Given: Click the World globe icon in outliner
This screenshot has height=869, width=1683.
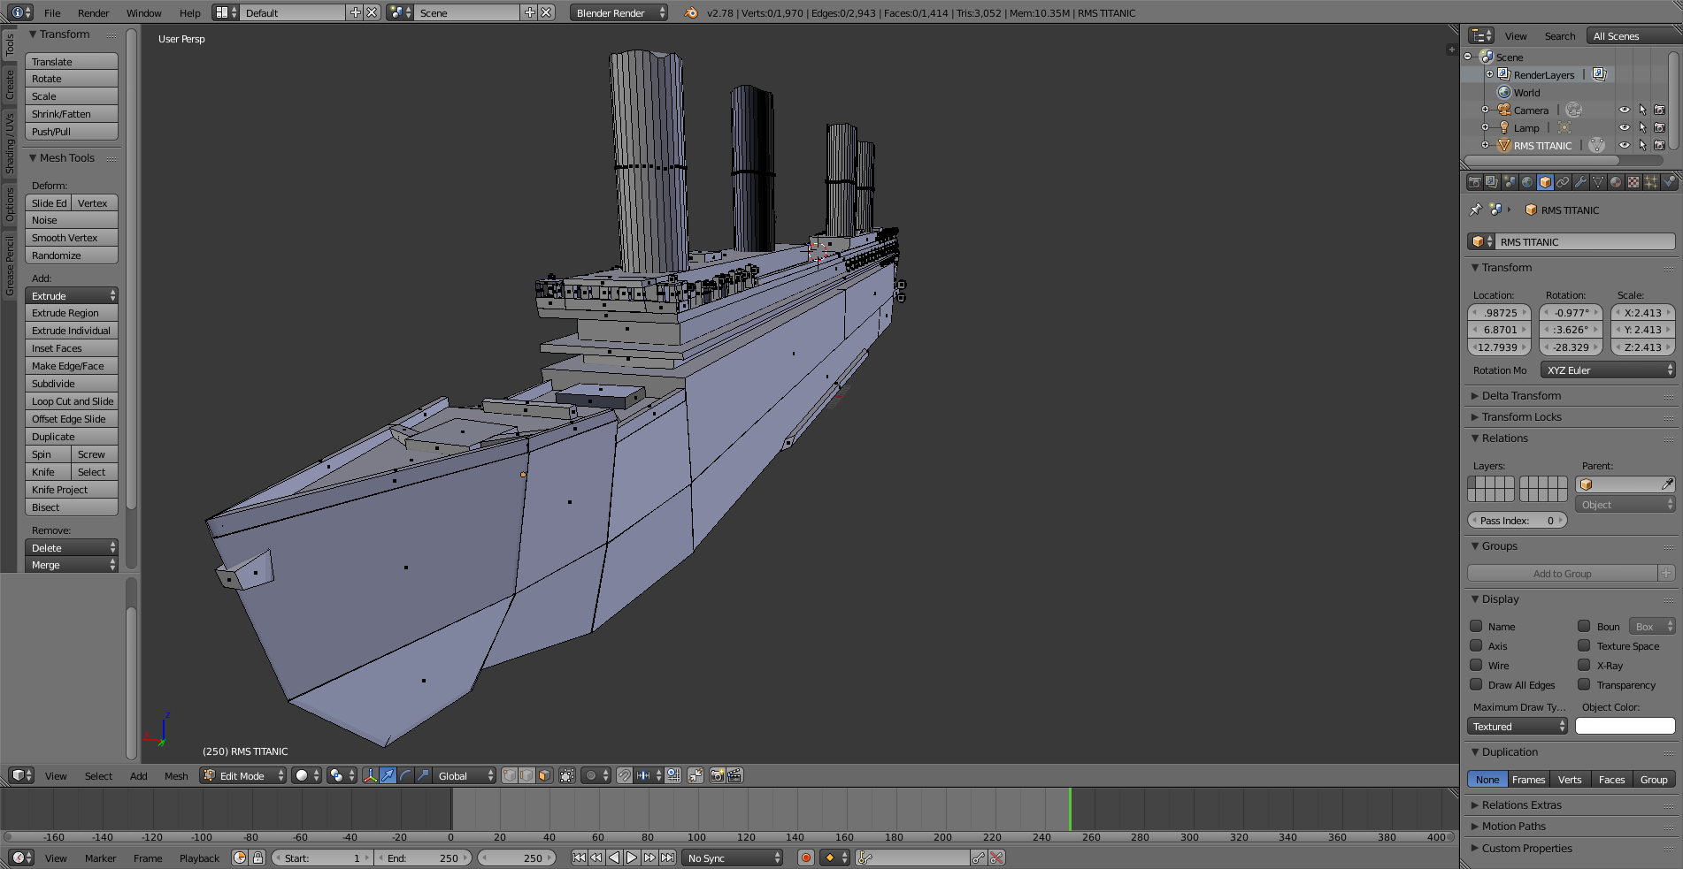Looking at the screenshot, I should click(1503, 93).
